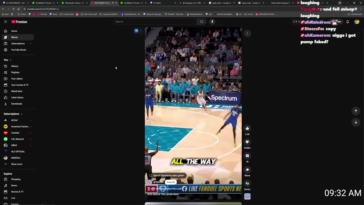Reload the page in the browser
364x205 pixels.
(x=13, y=9)
